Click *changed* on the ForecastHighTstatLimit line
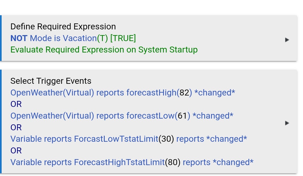Image resolution: width=303 pixels, height=176 pixels. [x=233, y=162]
